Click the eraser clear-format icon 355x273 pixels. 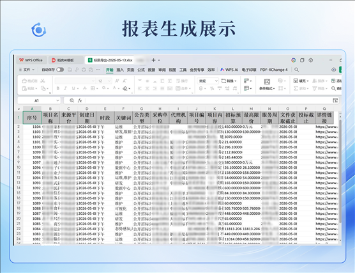click(125, 88)
